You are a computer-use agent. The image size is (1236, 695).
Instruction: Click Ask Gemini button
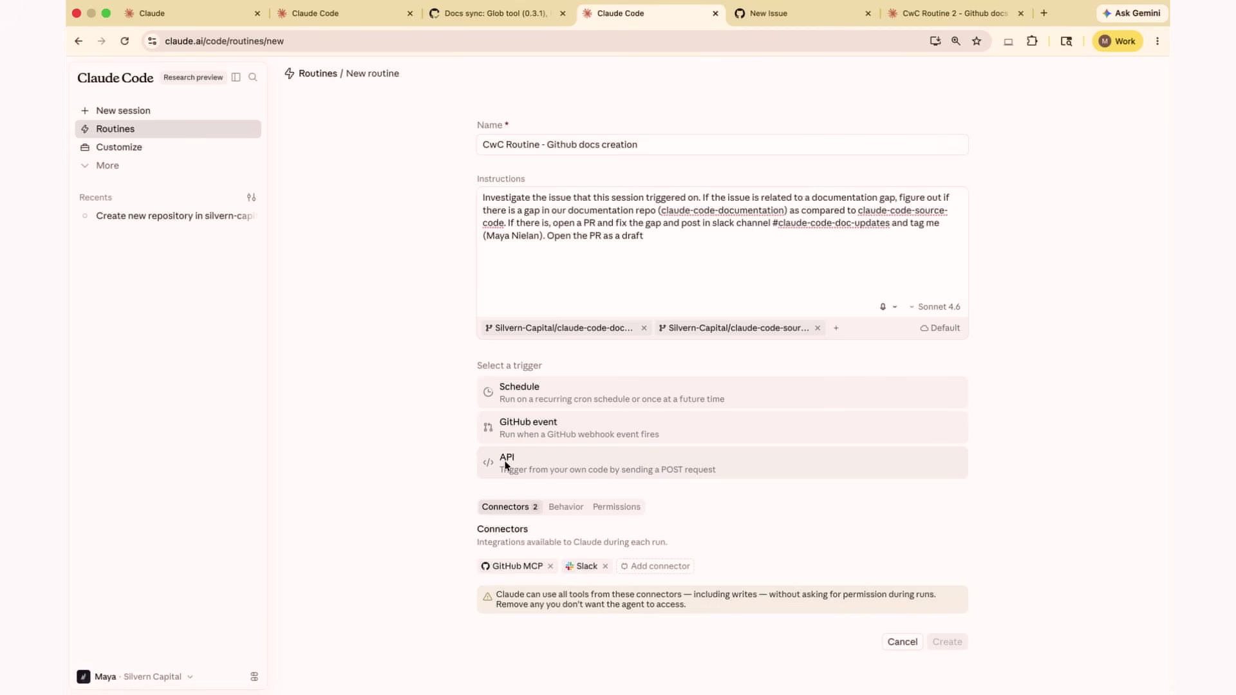[x=1132, y=13]
